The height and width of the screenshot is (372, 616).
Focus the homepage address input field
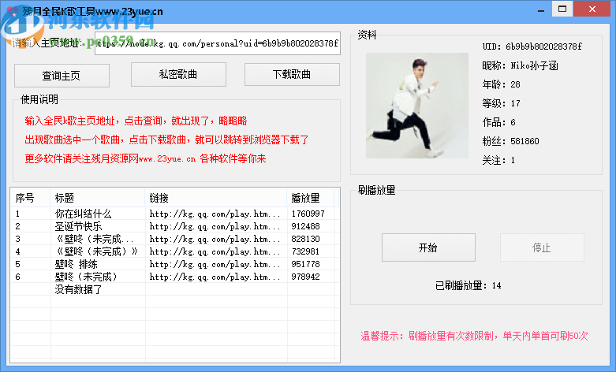[217, 43]
